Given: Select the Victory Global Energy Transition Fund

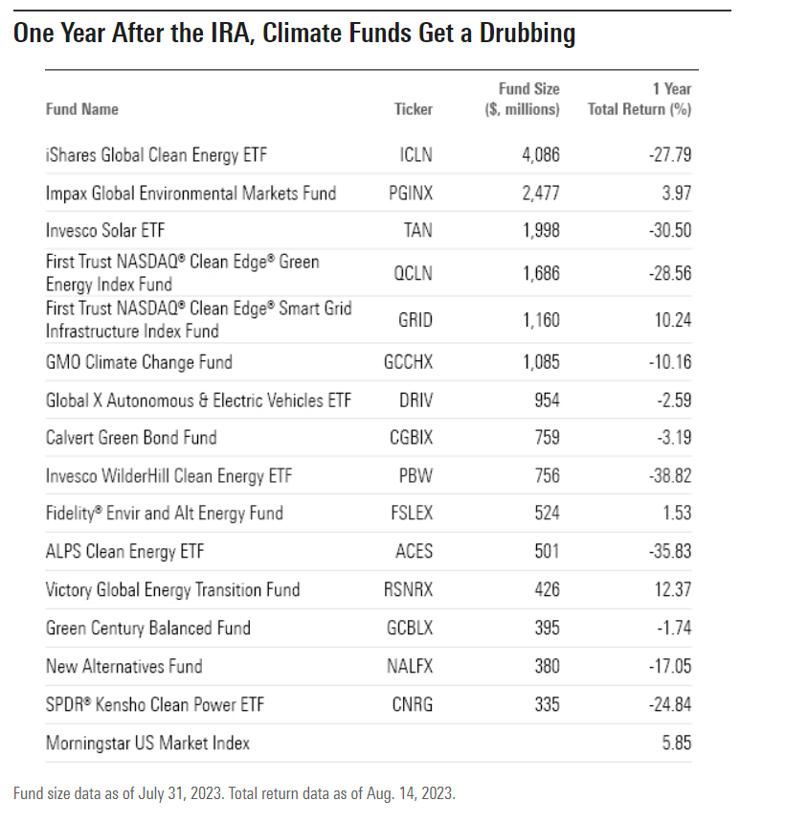Looking at the screenshot, I should click(x=172, y=590).
